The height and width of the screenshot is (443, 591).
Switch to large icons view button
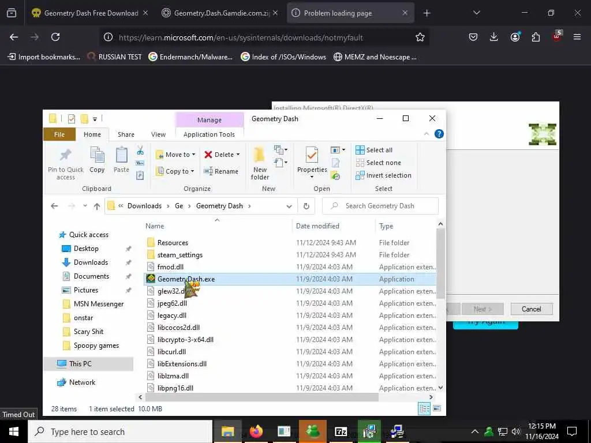(437, 409)
